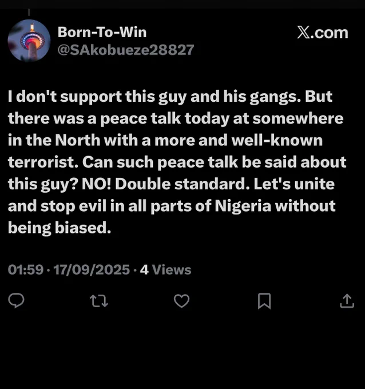
Task: Repost this tweet with the retweet arrows
Action: click(x=99, y=301)
